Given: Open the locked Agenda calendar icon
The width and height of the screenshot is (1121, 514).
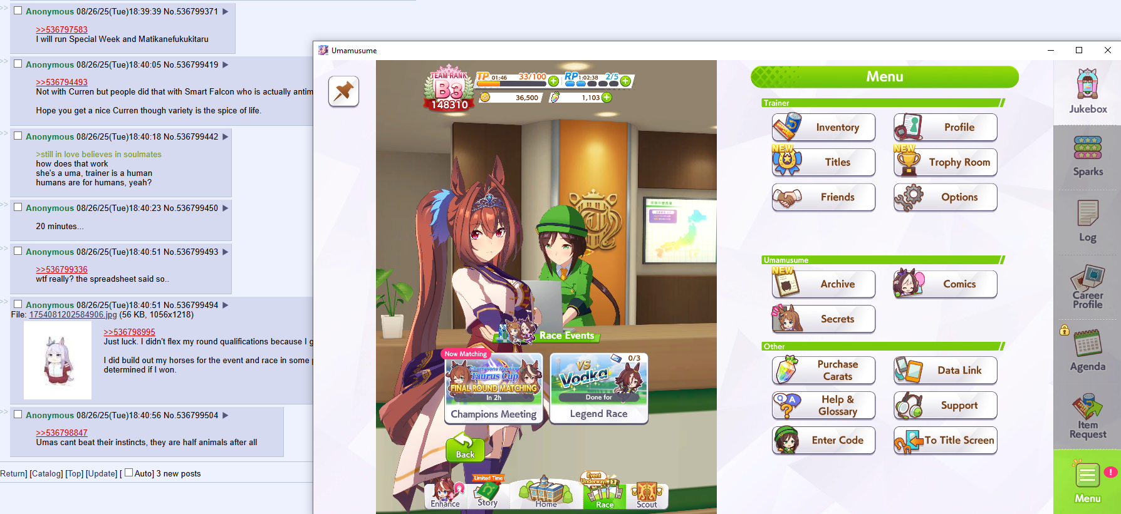Looking at the screenshot, I should pos(1088,351).
